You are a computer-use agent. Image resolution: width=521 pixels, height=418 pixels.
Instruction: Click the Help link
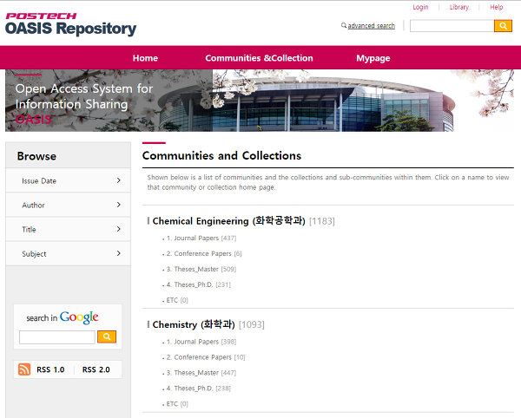[x=497, y=7]
